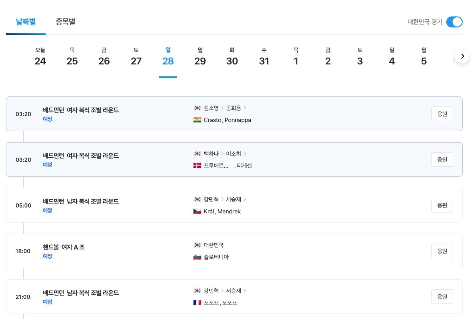Turn off the 대한민국 경기 filter toggle
The image size is (475, 319).
coord(454,22)
